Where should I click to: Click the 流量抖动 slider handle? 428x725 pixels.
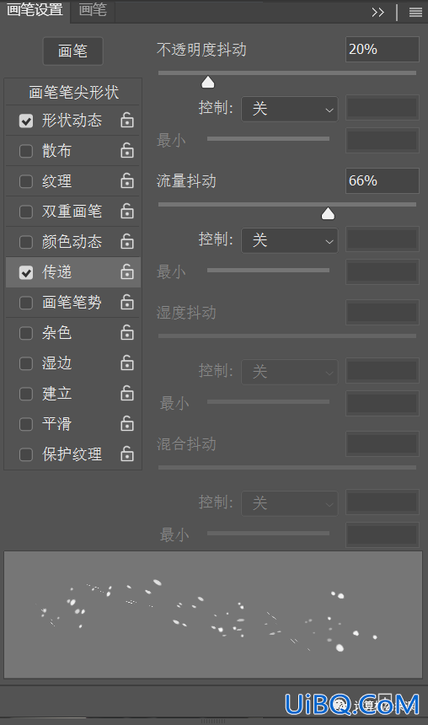pos(328,213)
